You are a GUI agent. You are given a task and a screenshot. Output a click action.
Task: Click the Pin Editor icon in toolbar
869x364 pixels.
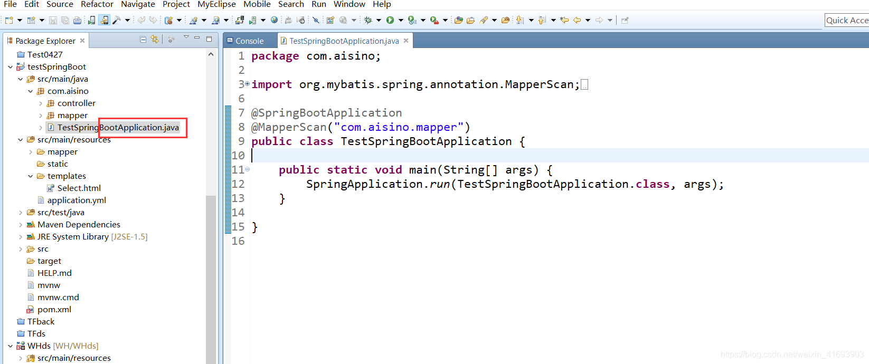tap(625, 20)
